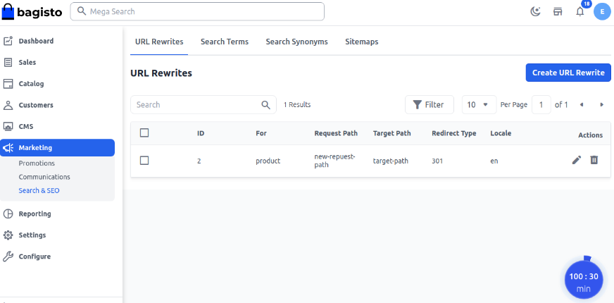Switch to Search Terms tab
Screen dimensions: 614x303
(224, 42)
